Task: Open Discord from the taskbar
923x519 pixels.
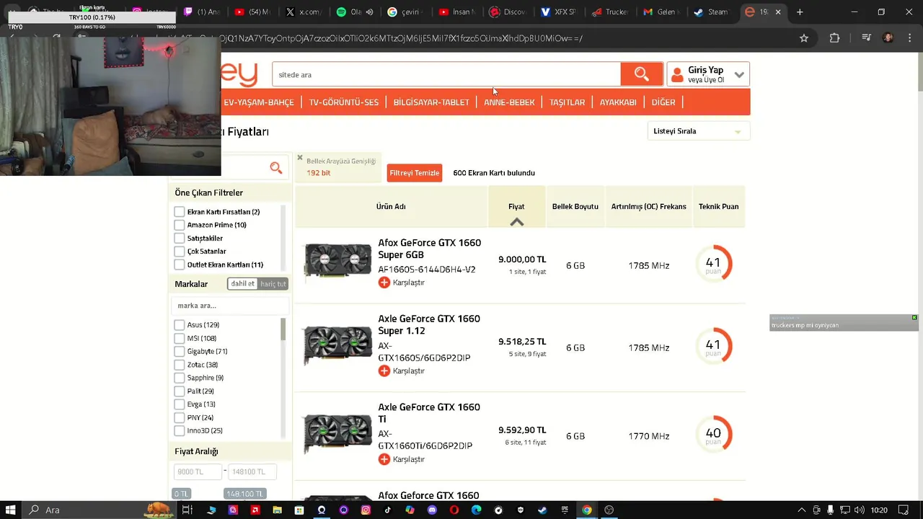Action: click(x=432, y=510)
